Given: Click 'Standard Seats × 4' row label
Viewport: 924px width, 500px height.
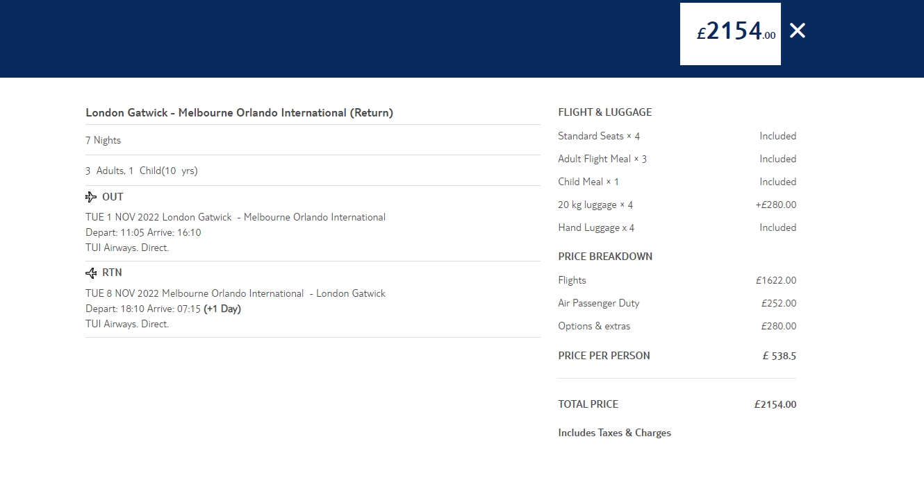Looking at the screenshot, I should coord(599,136).
